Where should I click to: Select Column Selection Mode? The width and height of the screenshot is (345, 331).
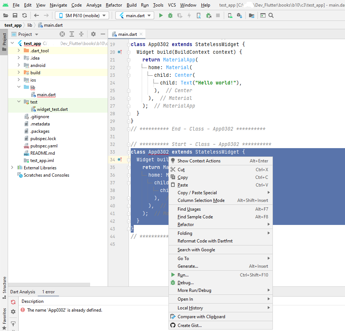[220, 200]
